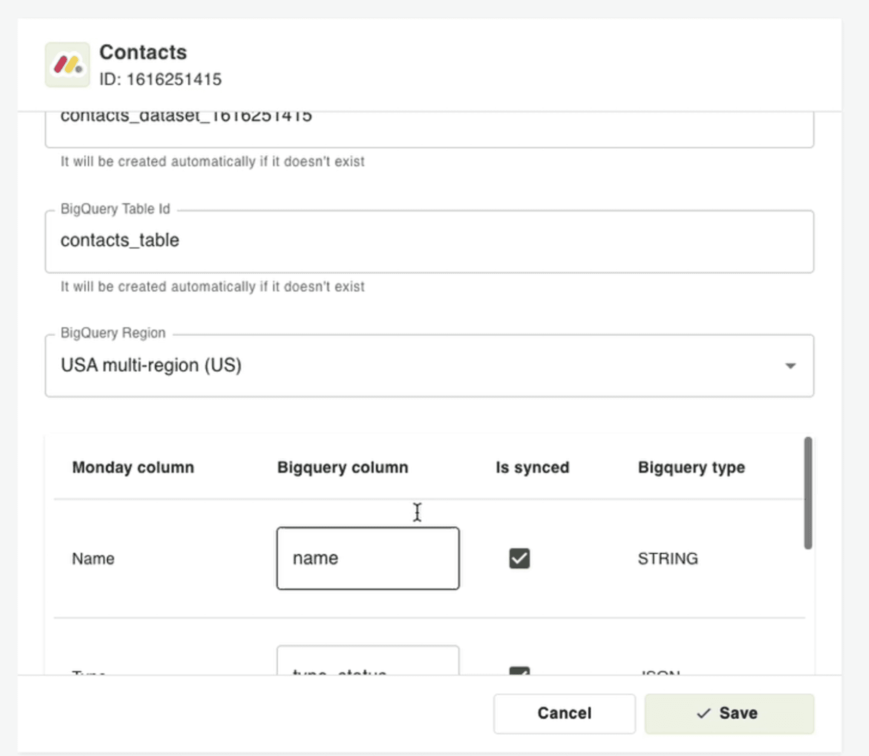Focus the BigQuery Table Id field
Image resolution: width=869 pixels, height=756 pixels.
[x=429, y=241]
